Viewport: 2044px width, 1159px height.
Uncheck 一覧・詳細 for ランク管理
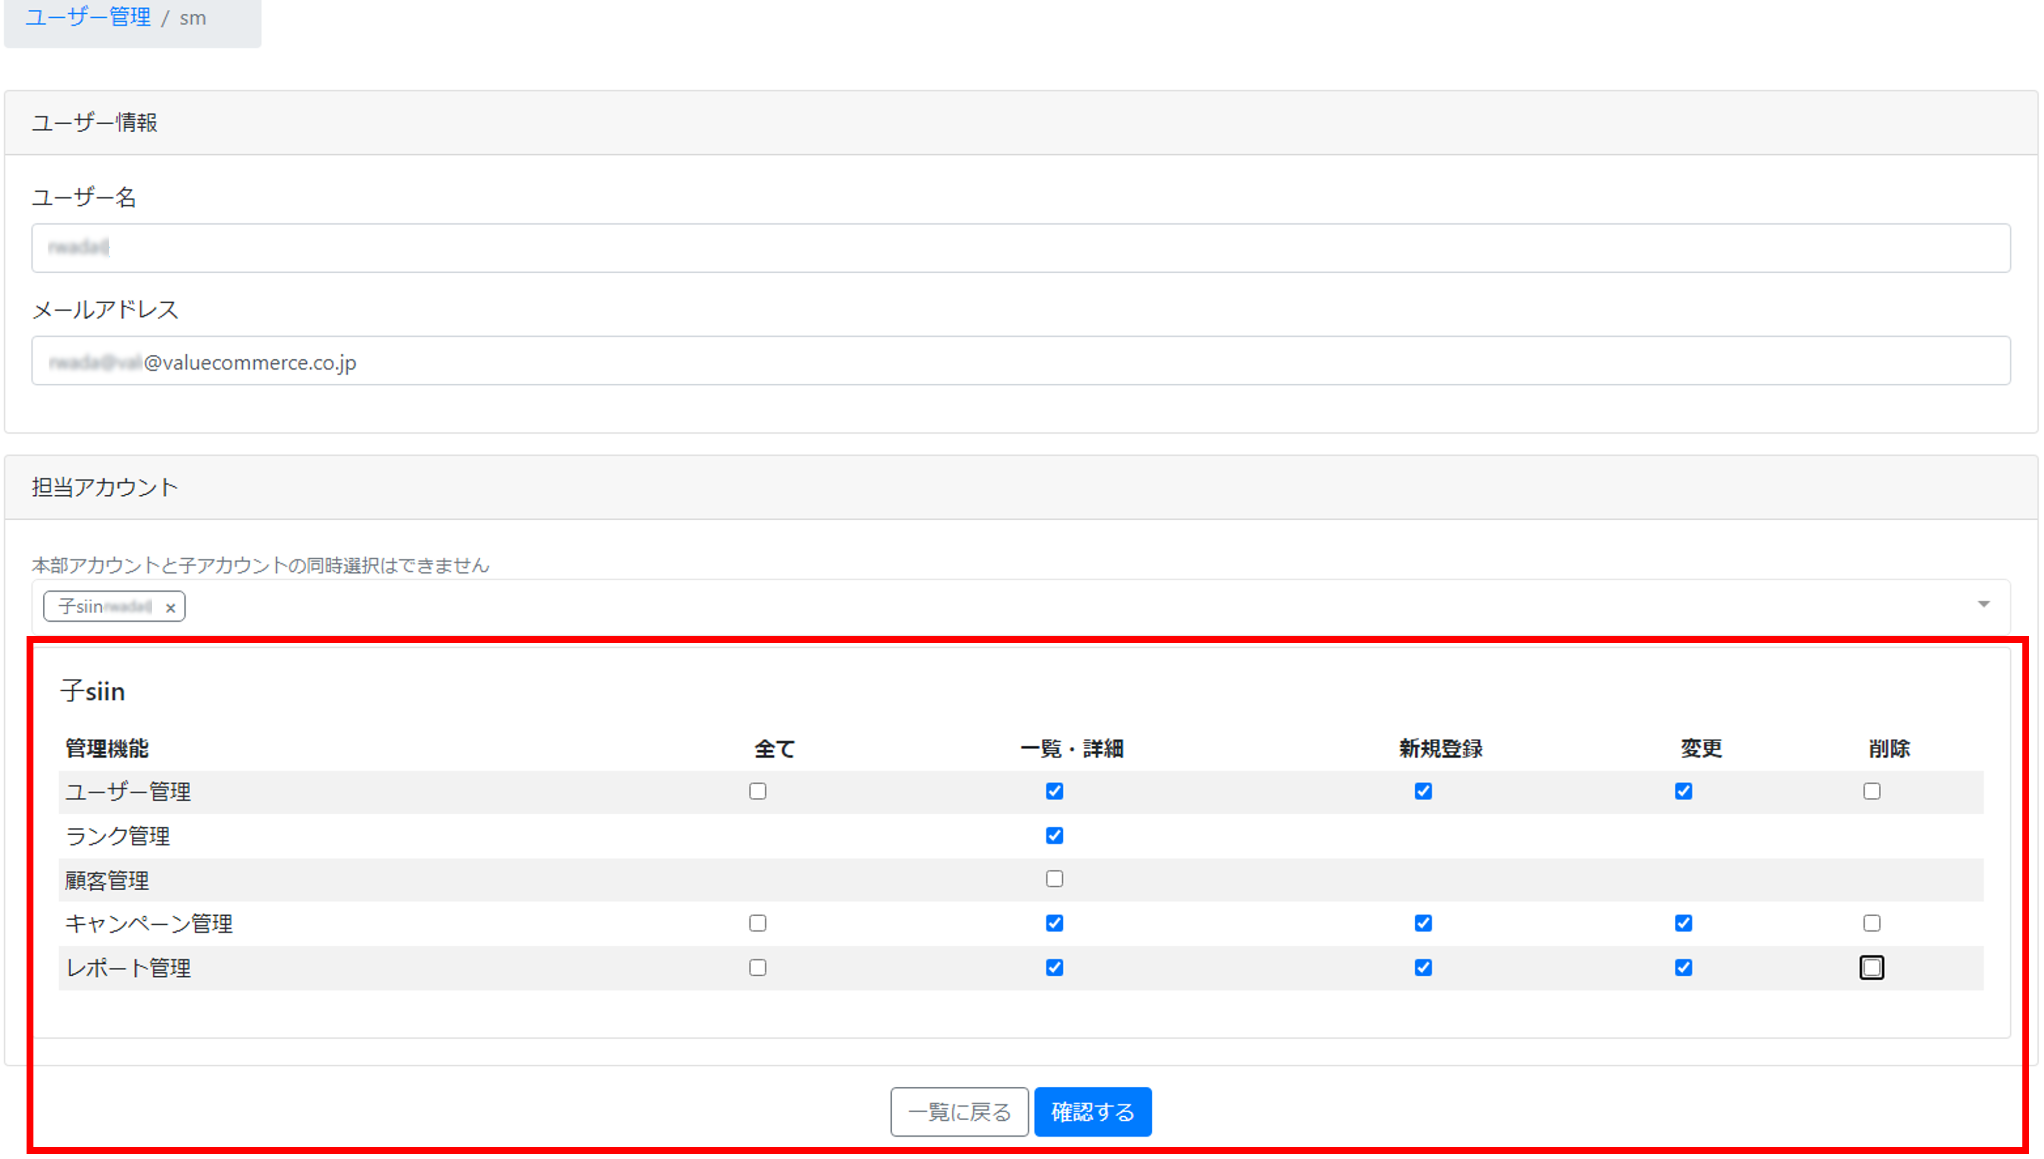pyautogui.click(x=1054, y=836)
